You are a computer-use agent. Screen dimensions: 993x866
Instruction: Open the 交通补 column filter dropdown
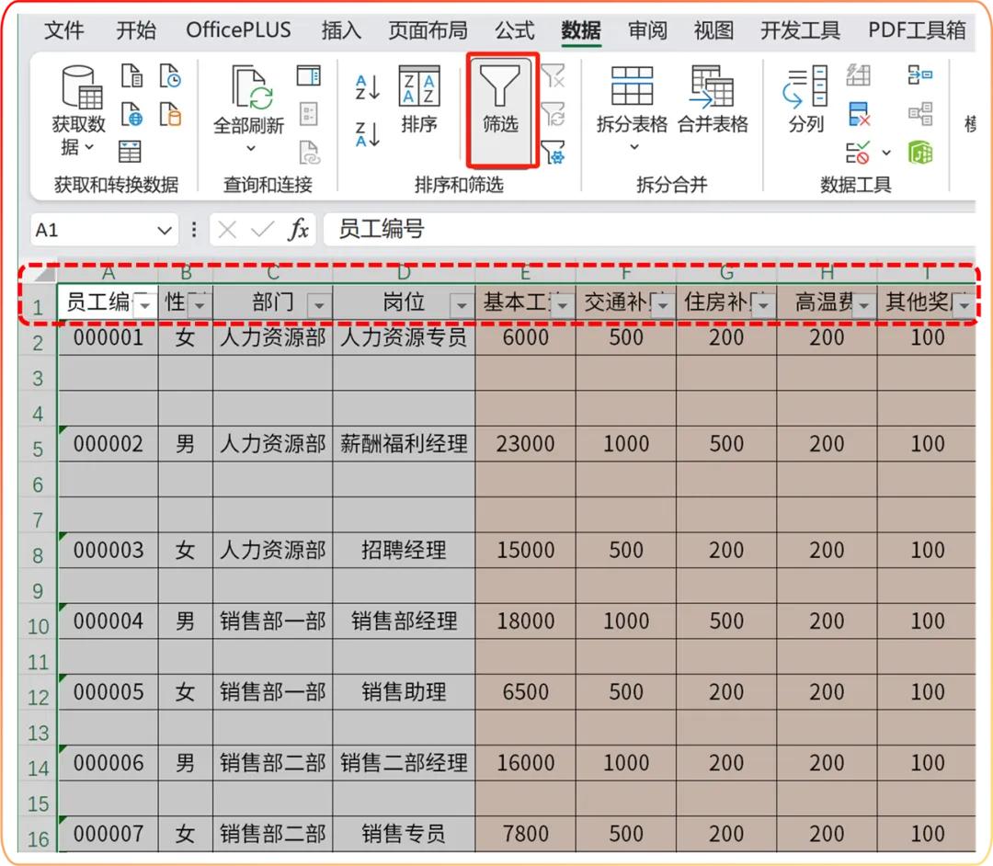662,306
